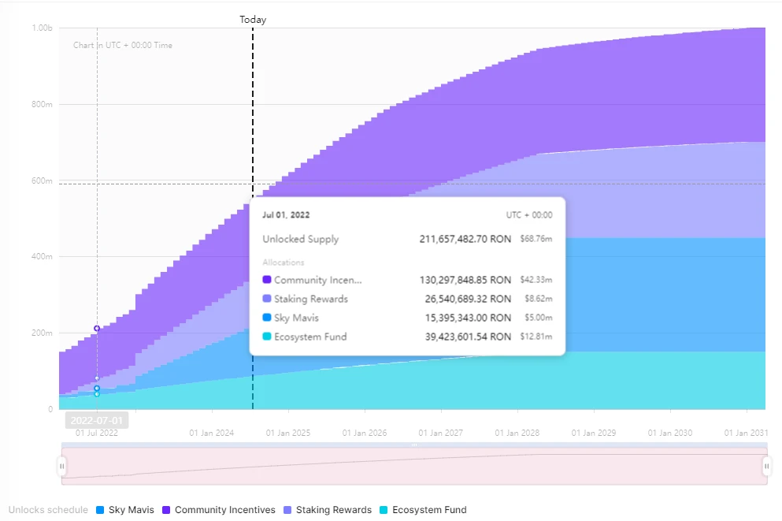Click the cyan Ecosystem Fund data point marker

[97, 394]
